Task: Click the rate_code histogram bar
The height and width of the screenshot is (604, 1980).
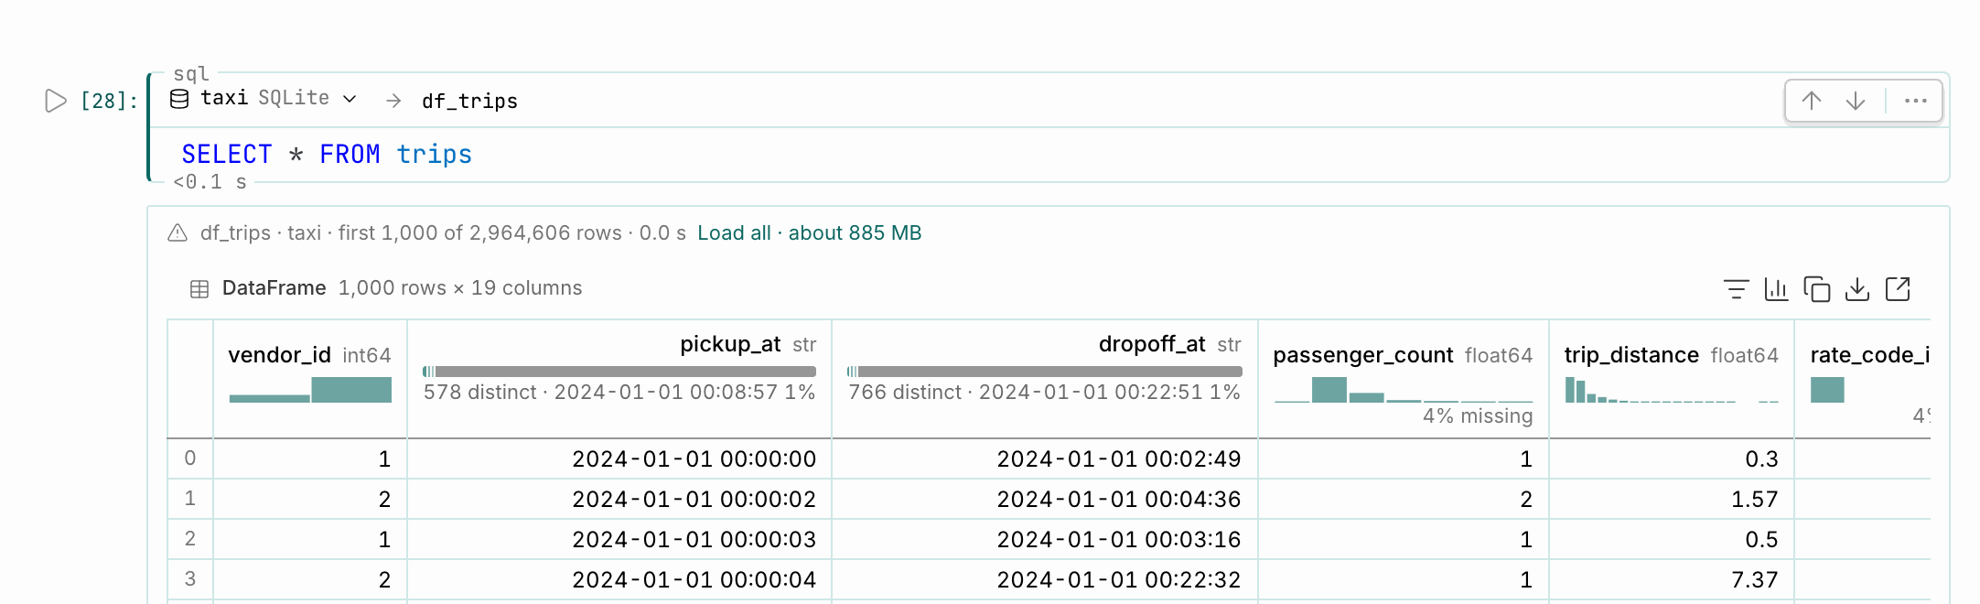Action: 1827,390
